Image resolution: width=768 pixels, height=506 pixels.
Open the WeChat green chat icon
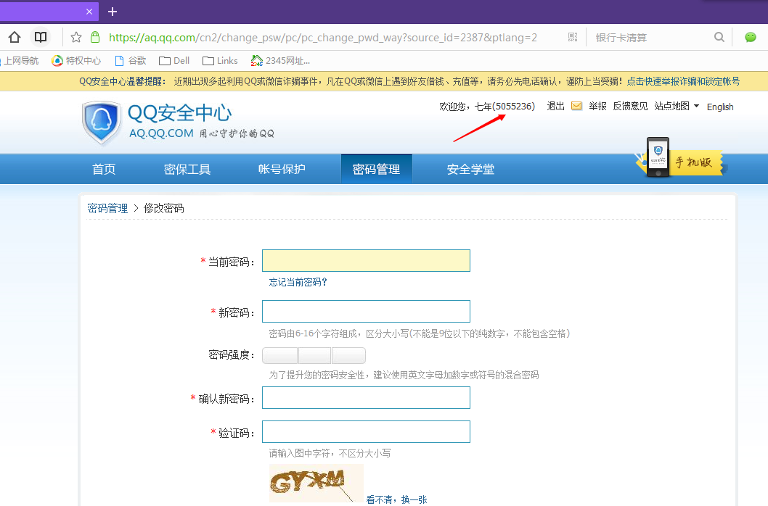pyautogui.click(x=751, y=37)
